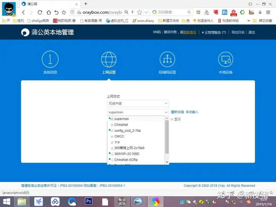Go to the browser home page icon

[49, 12]
